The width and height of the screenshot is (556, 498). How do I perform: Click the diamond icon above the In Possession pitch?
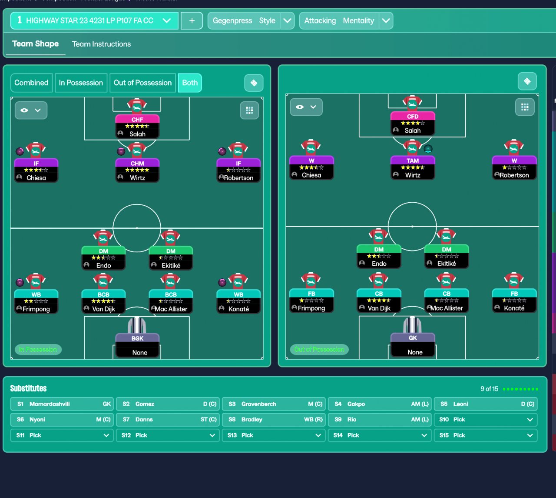coord(254,83)
